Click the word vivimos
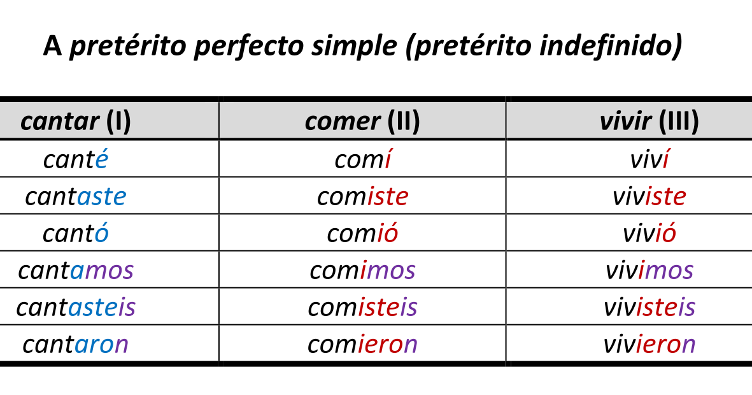The height and width of the screenshot is (395, 752). [x=649, y=270]
